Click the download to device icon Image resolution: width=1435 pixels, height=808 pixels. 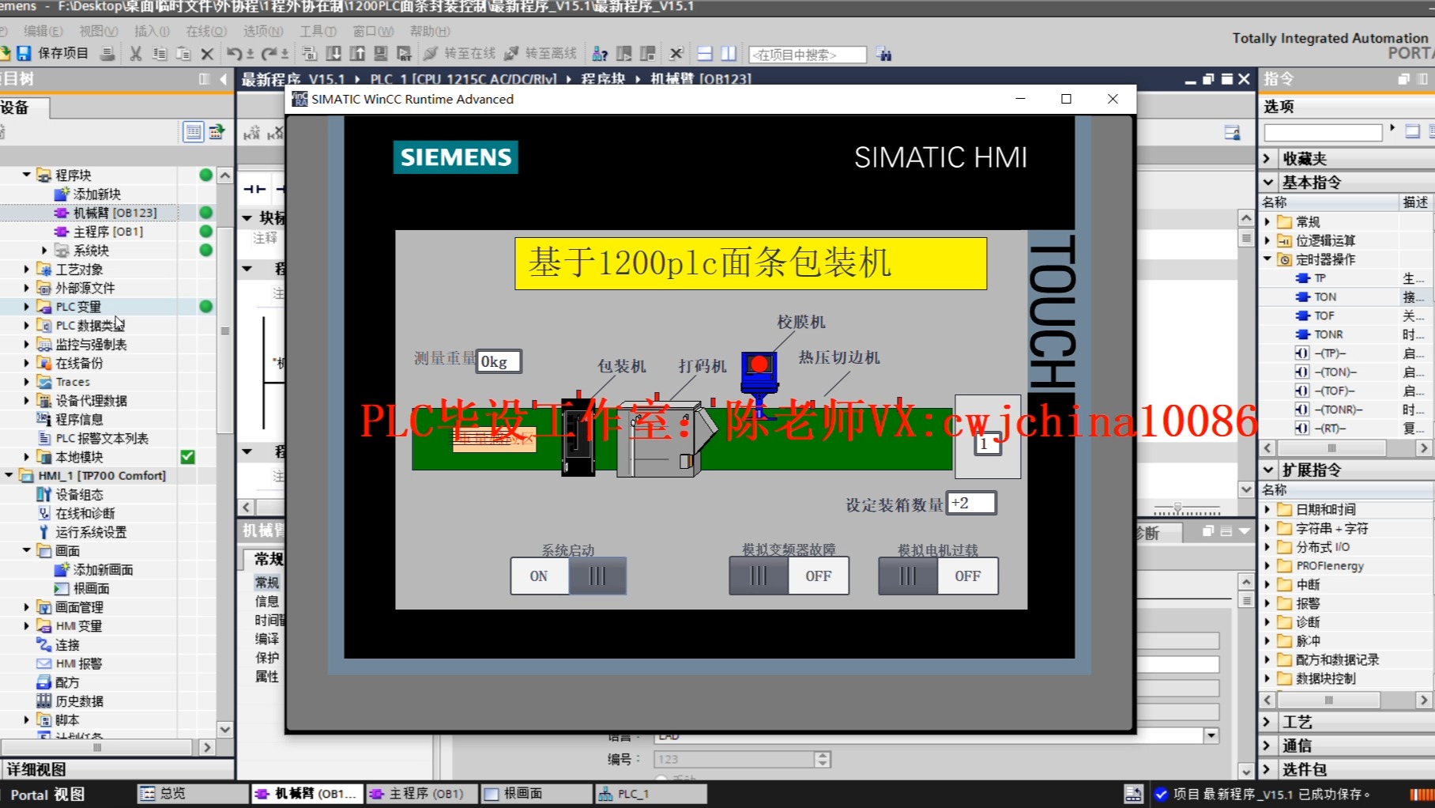point(333,54)
